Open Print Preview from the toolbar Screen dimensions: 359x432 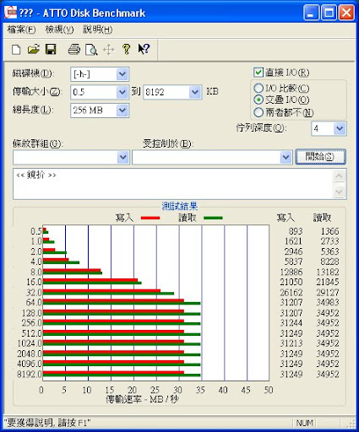[91, 50]
